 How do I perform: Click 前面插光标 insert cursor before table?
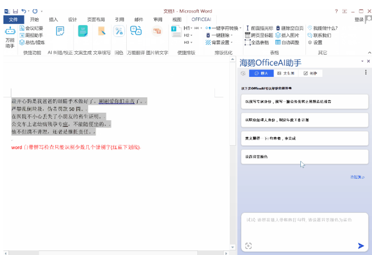pos(259,28)
